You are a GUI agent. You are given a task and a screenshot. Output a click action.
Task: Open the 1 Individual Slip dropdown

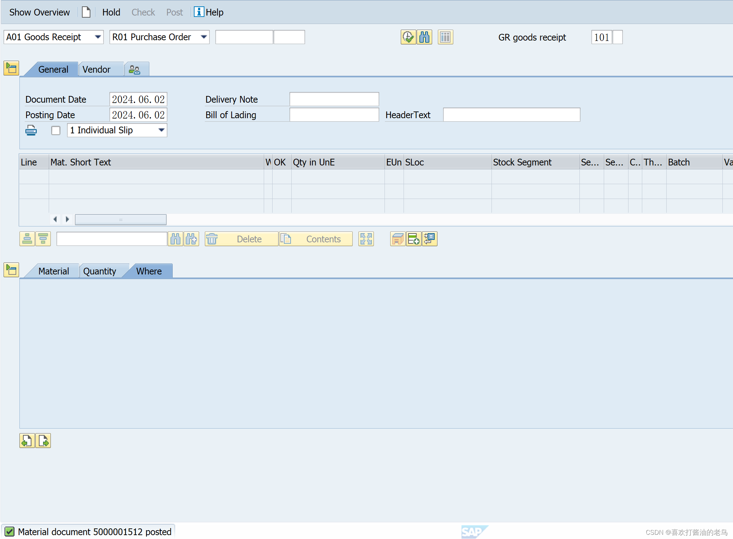pyautogui.click(x=161, y=130)
